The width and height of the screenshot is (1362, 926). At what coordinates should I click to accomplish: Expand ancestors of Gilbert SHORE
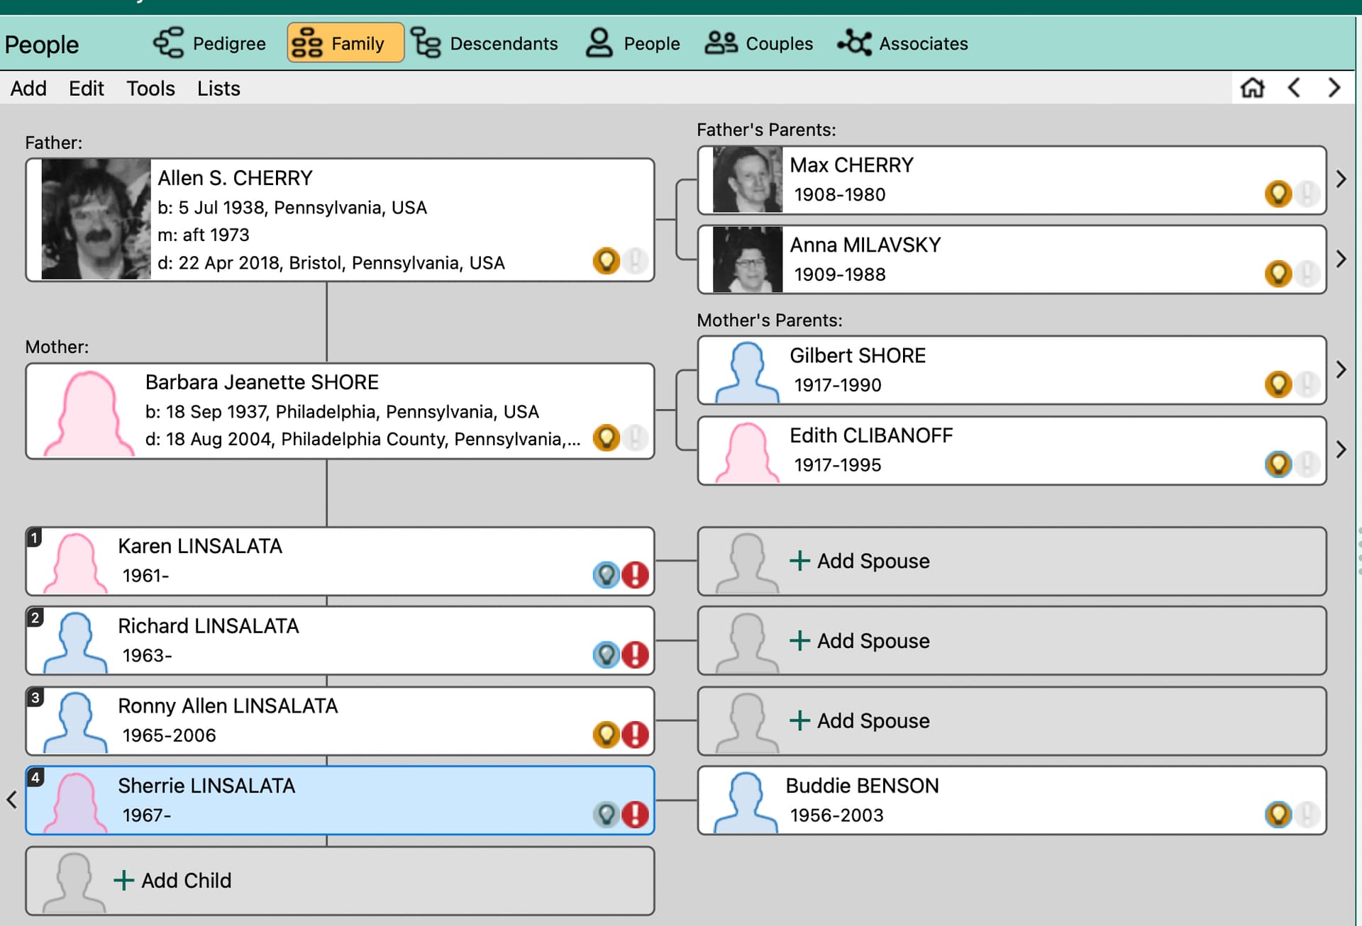(1341, 369)
